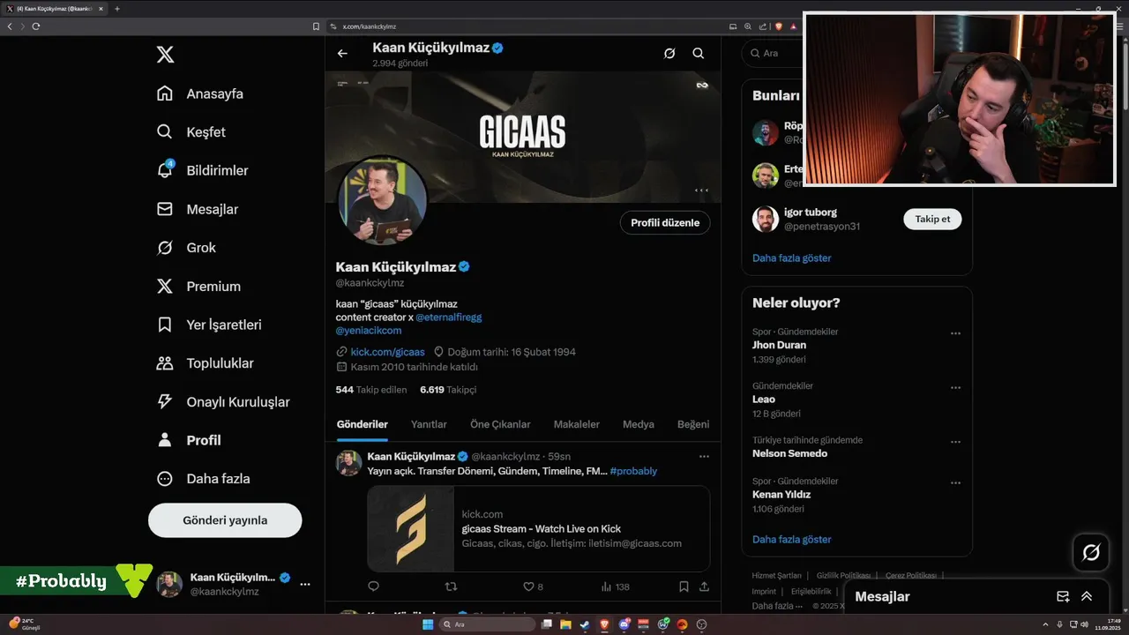The image size is (1129, 635).
Task: Open more options for Jhon Duran trend
Action: click(x=955, y=333)
